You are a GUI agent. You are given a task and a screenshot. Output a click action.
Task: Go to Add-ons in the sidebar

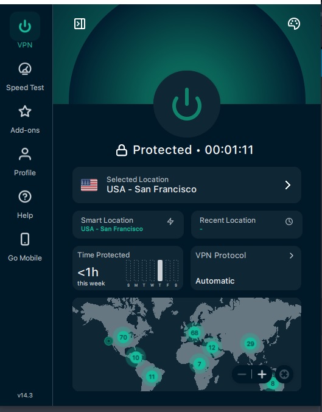pyautogui.click(x=25, y=119)
